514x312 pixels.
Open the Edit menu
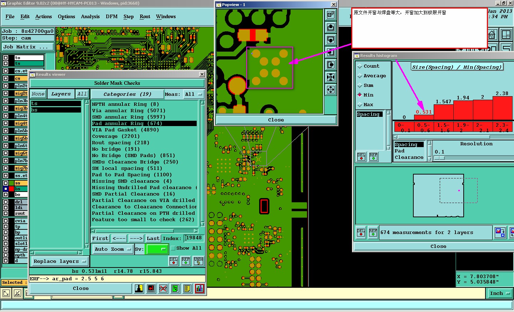[x=25, y=17]
